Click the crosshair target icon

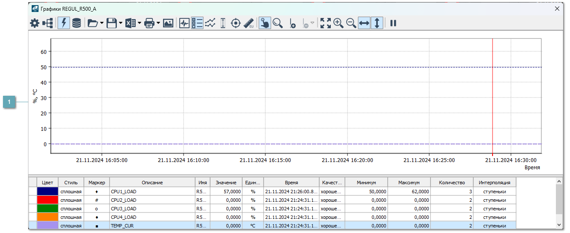[236, 23]
